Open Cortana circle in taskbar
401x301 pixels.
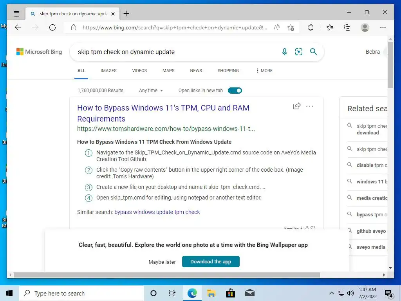(x=154, y=293)
